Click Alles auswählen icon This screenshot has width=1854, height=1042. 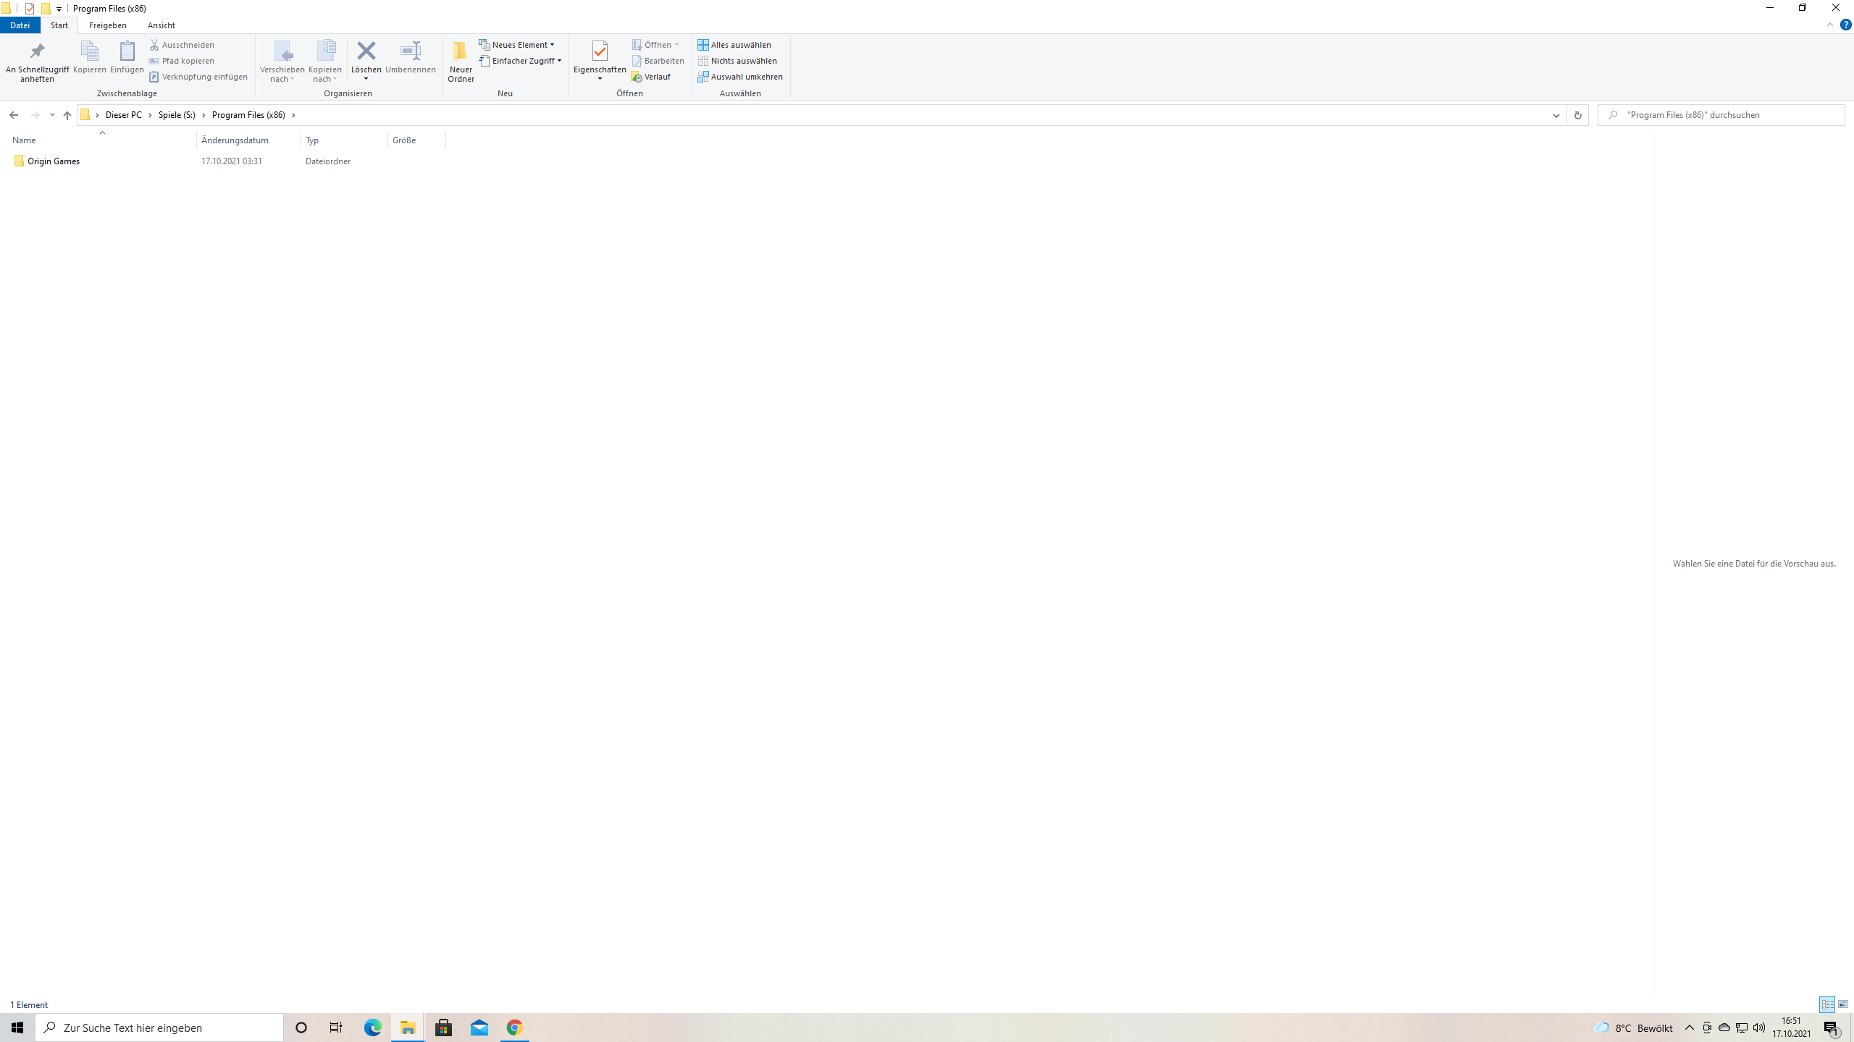703,45
